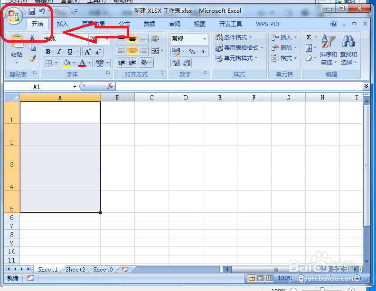Increase indent in alignment group
Screen dimensions: 376x291
click(x=132, y=63)
